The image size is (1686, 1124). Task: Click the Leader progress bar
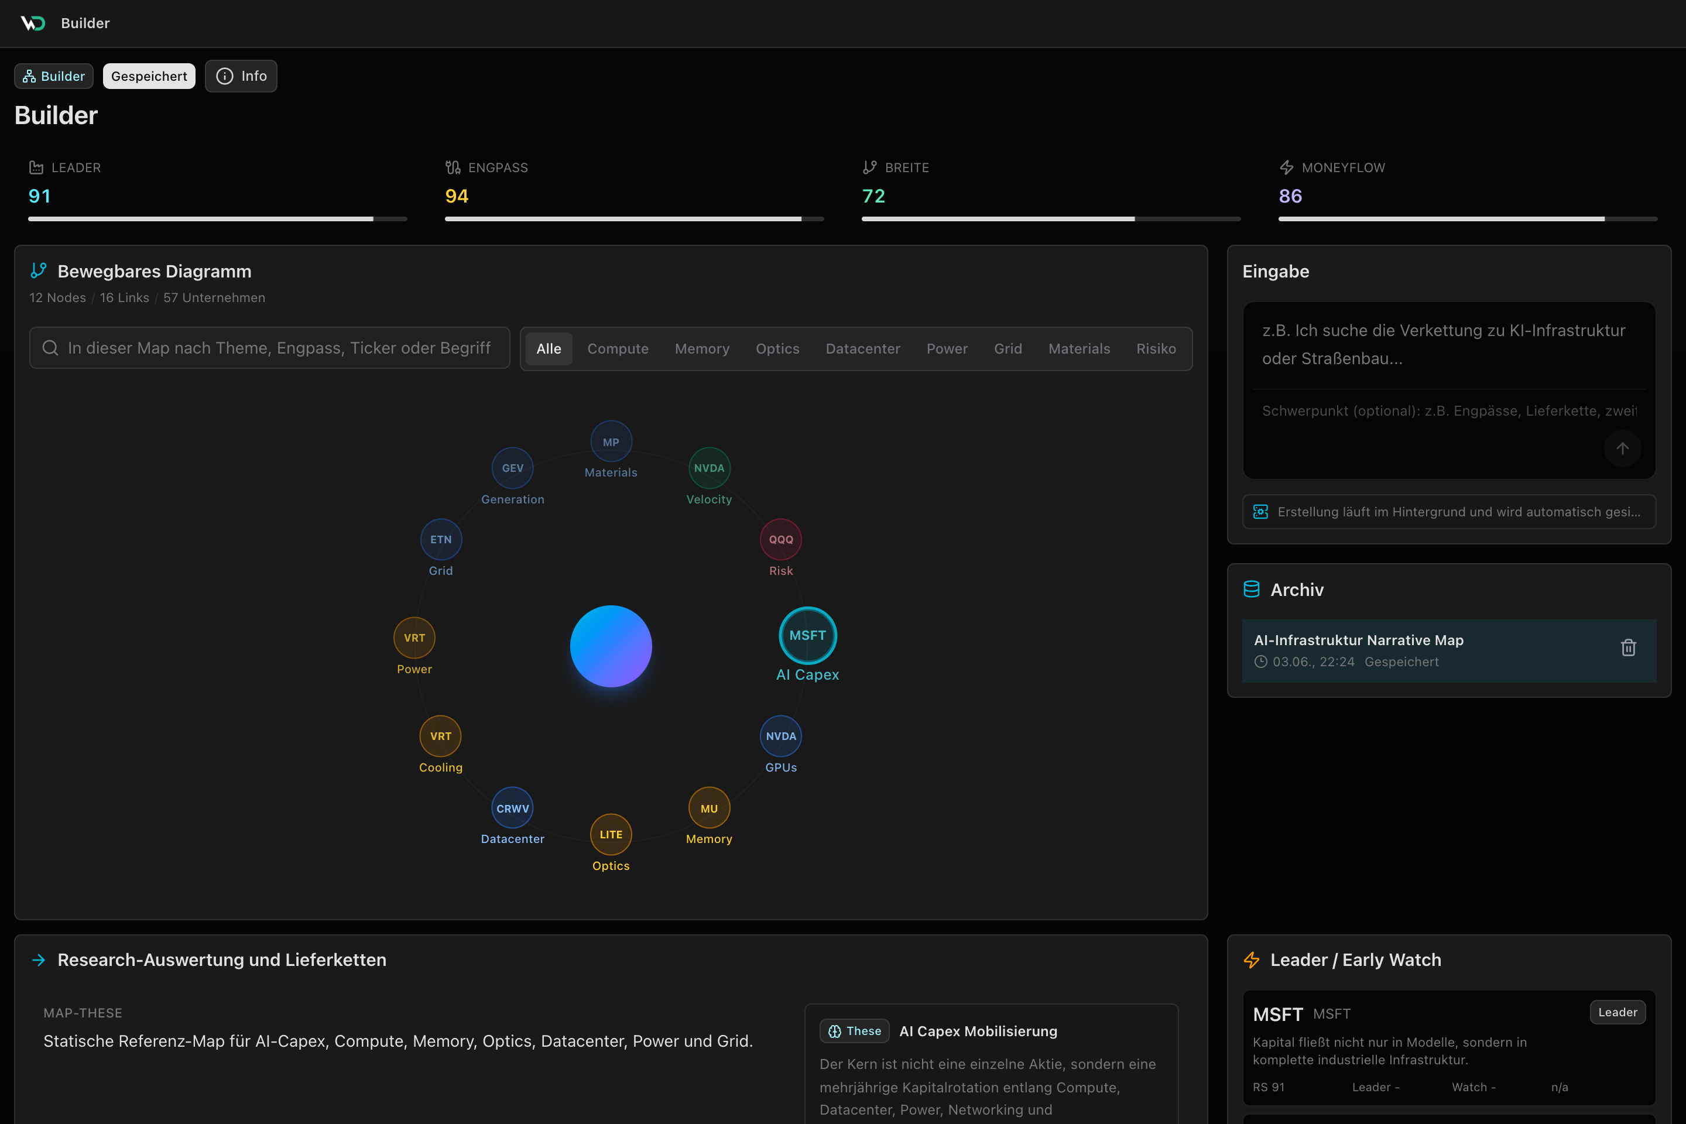[x=217, y=218]
